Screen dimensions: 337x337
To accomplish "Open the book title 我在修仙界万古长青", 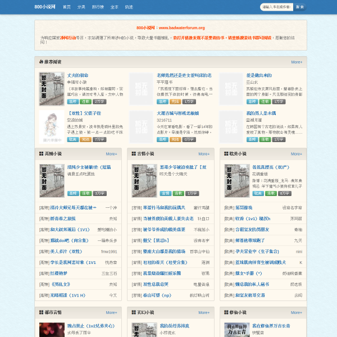I will point(271,326).
